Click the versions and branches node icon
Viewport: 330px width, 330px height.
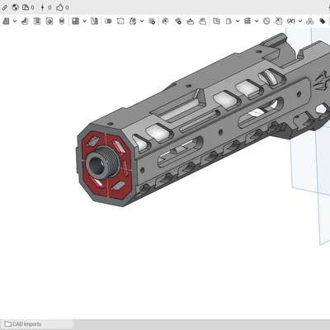tap(42, 7)
